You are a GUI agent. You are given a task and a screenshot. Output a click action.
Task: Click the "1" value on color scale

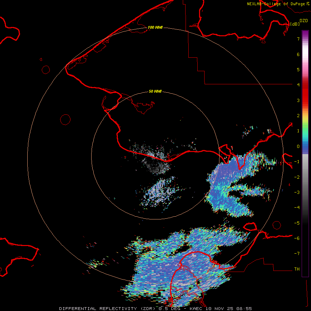tap(298, 131)
